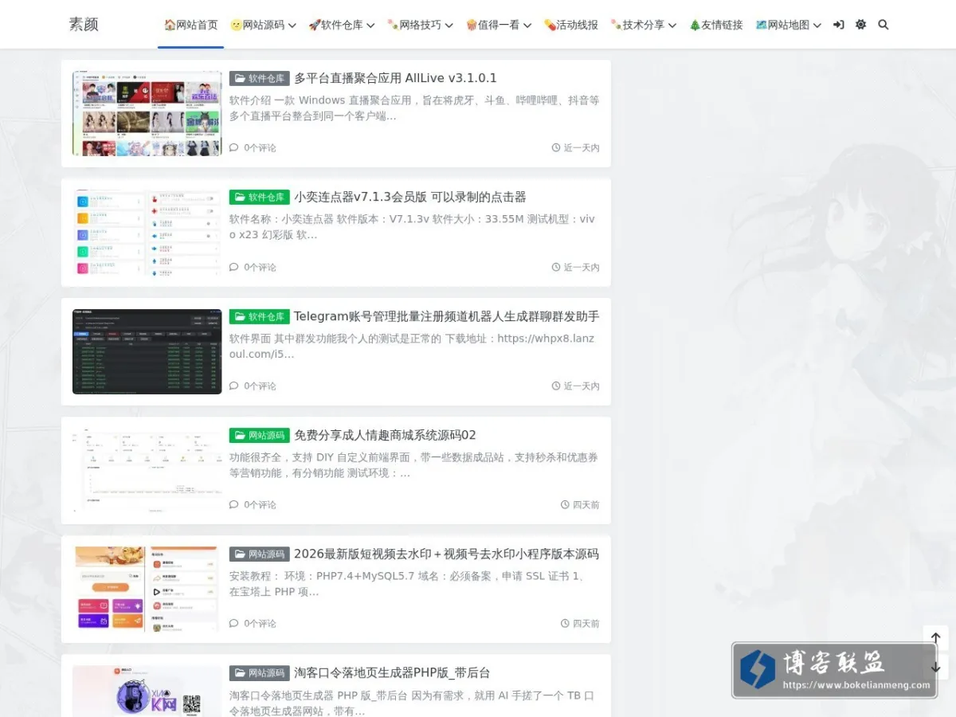Open the Telegram账号管理 post title

coord(446,316)
